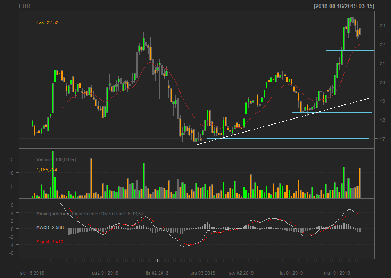Click the date label gru 03 2018

click(x=203, y=273)
